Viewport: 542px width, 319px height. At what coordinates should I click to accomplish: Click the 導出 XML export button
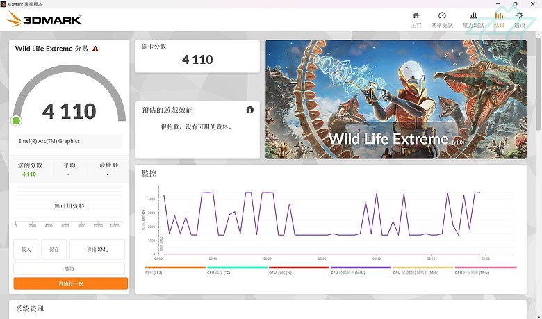(x=97, y=250)
